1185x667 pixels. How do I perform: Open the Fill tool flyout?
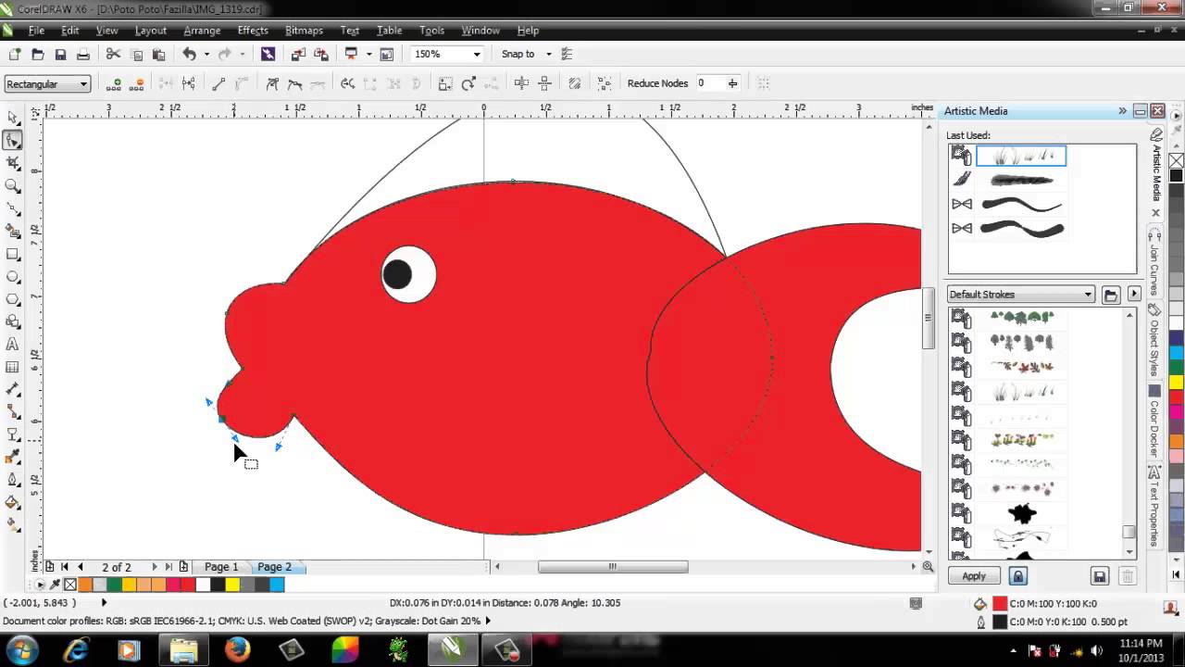[x=13, y=502]
